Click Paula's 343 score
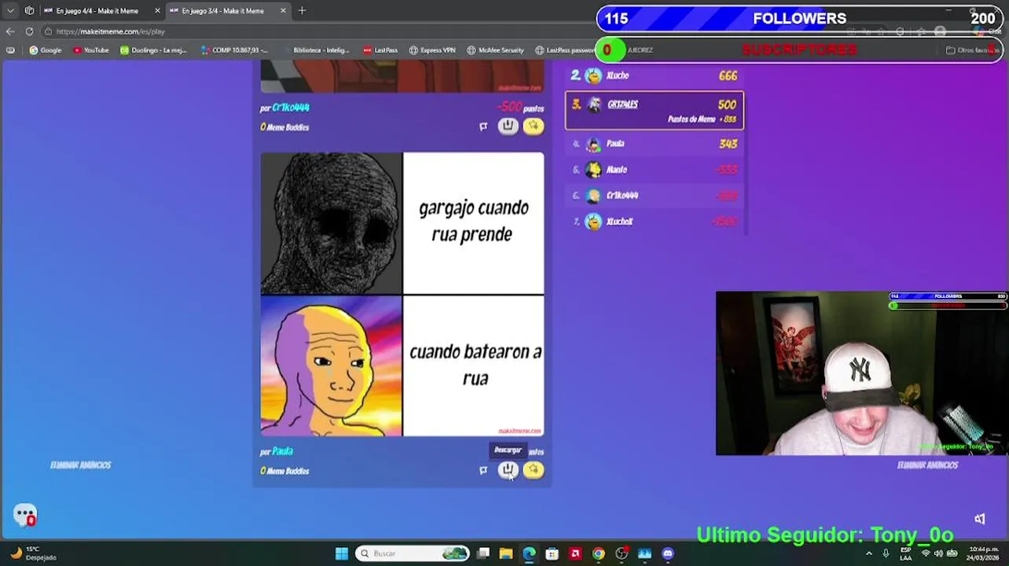This screenshot has width=1009, height=566. [x=728, y=144]
